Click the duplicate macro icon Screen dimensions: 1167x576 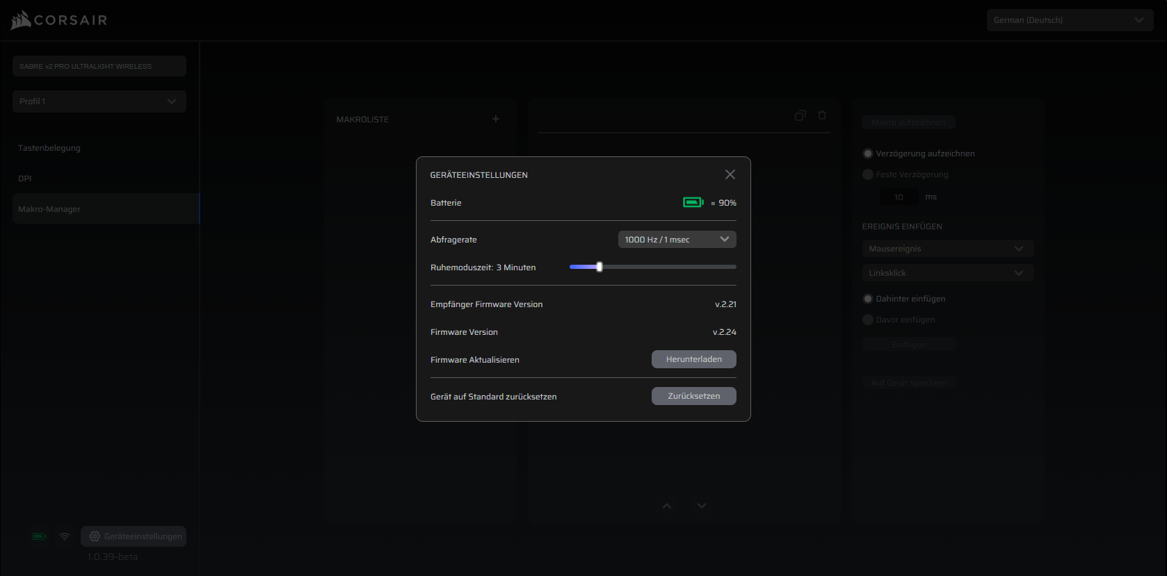[800, 115]
